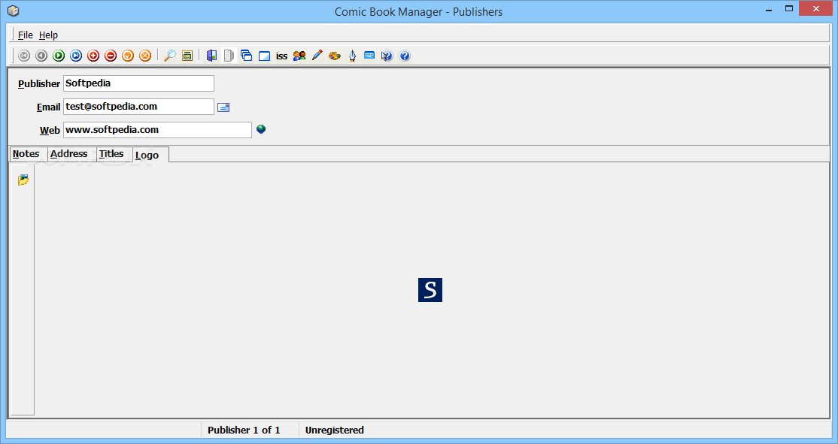The image size is (838, 444).
Task: Open the pencil icon in toolbar
Action: (x=317, y=56)
